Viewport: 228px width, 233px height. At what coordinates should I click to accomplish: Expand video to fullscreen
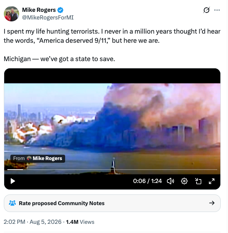[212, 181]
